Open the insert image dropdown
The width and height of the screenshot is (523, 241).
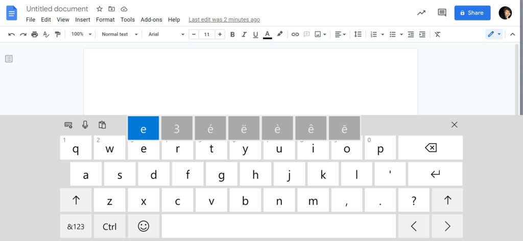coord(321,34)
